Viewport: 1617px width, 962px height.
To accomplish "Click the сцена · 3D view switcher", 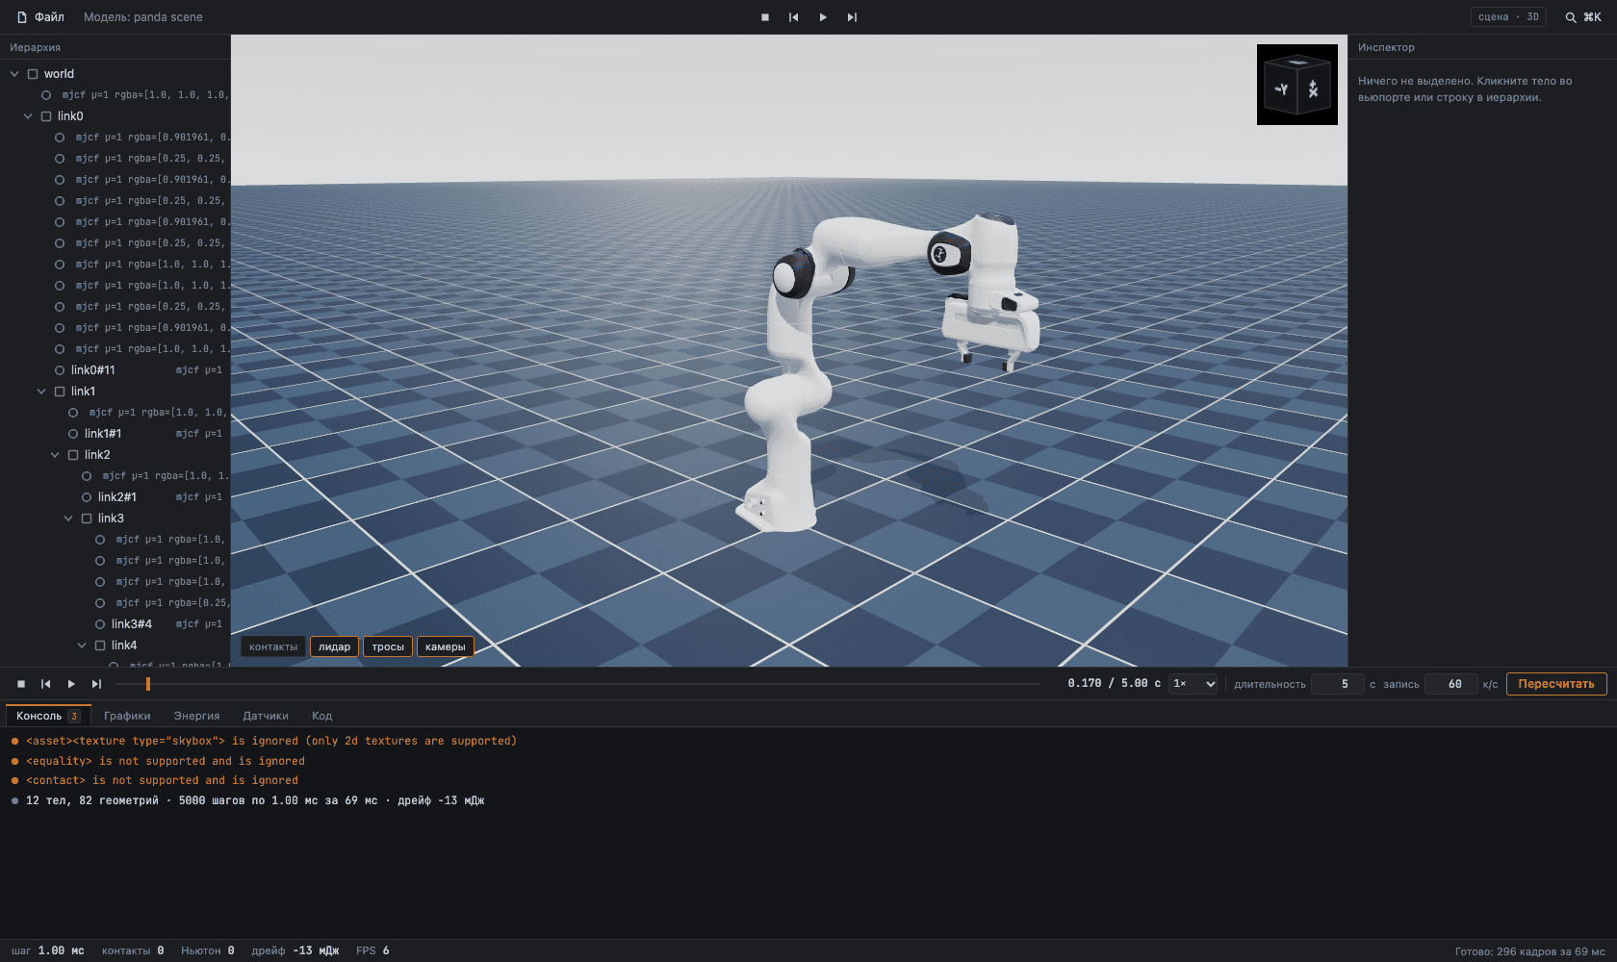I will [x=1508, y=17].
